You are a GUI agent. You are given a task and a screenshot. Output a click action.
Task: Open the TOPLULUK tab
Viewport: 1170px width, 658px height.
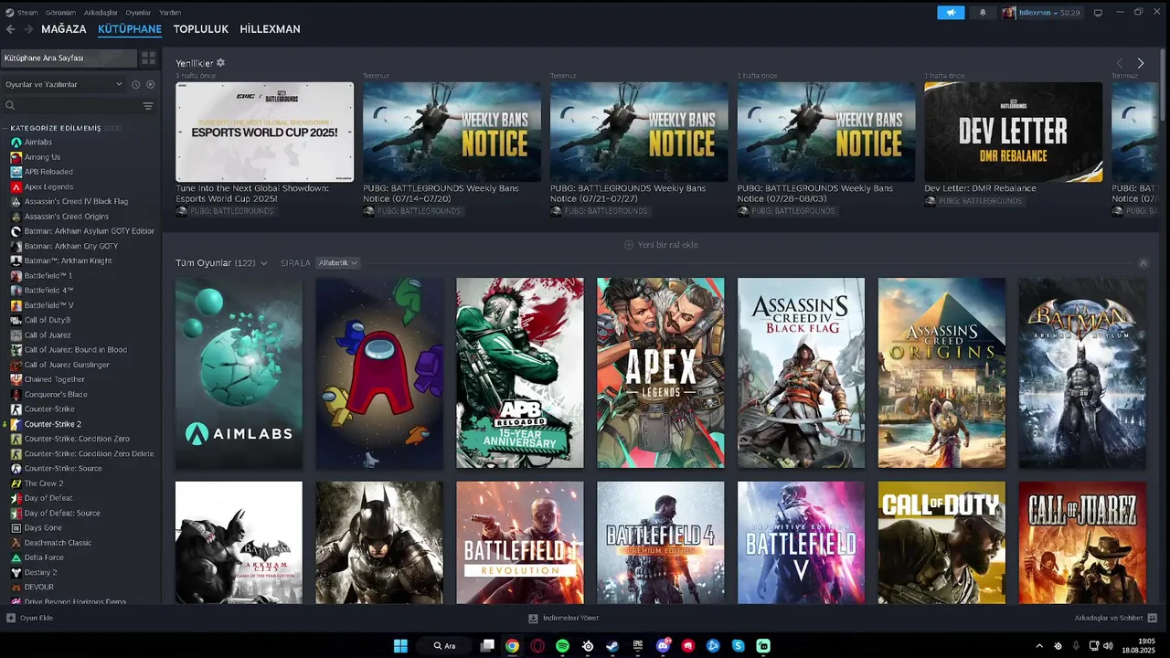pyautogui.click(x=201, y=29)
